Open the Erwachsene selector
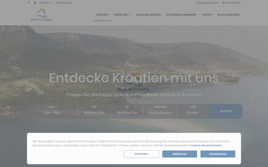Viewport: 268px width, 167px height. click(160, 111)
